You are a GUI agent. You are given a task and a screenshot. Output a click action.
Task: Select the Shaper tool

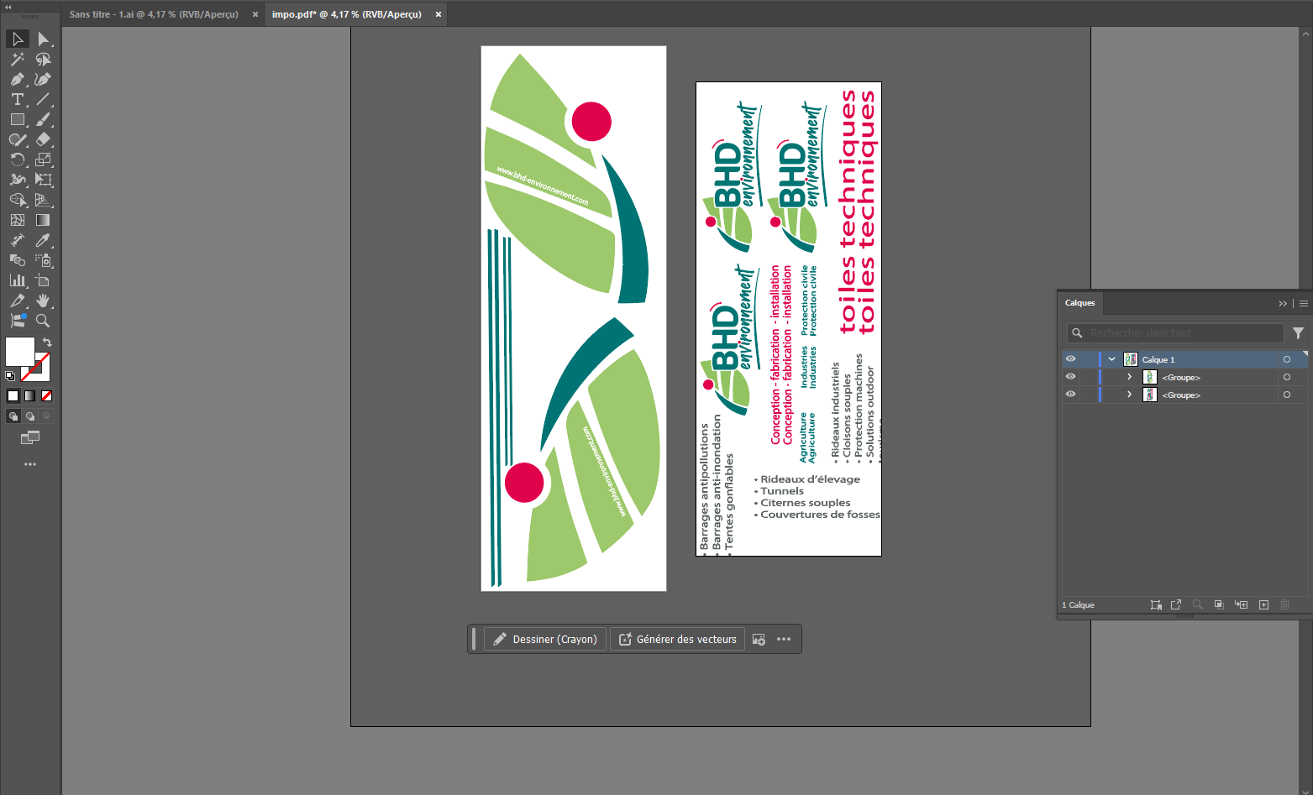[x=18, y=139]
